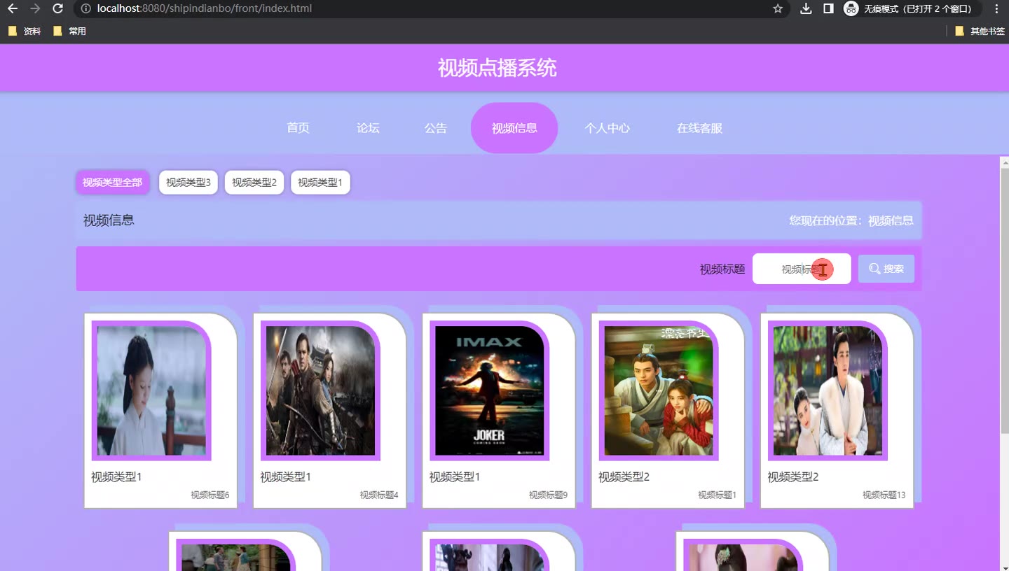Image resolution: width=1009 pixels, height=571 pixels.
Task: Open the 公告 nav item
Action: click(435, 128)
